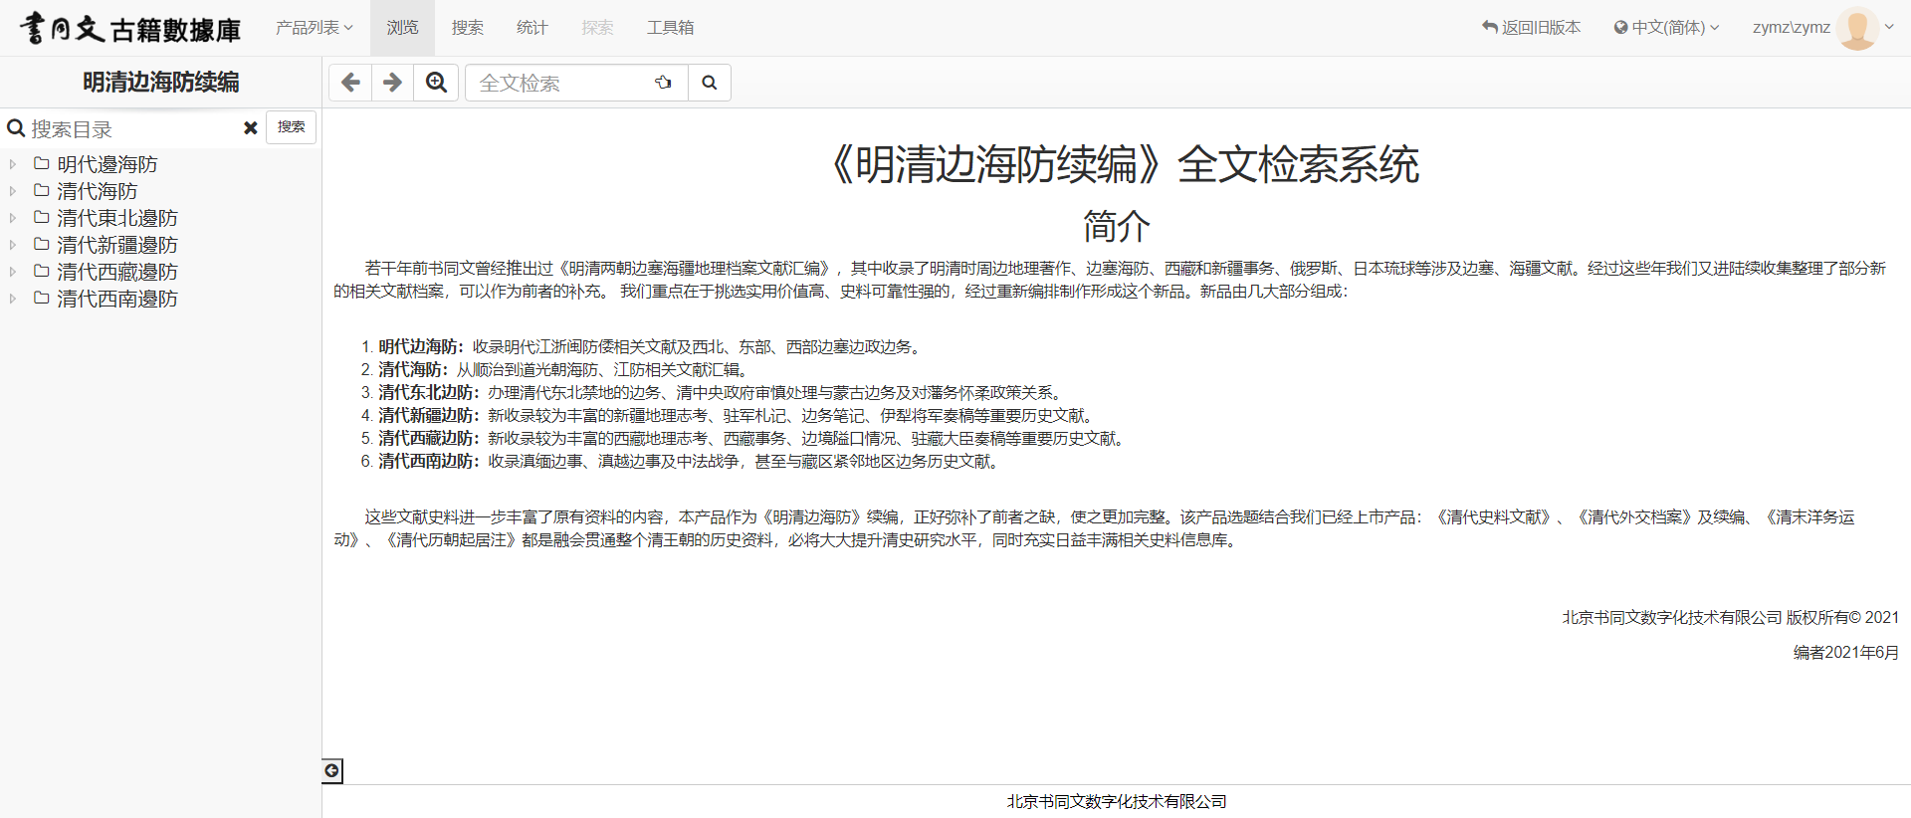Open the 统计 menu tab
Screen dimensions: 1911x818
point(531,28)
